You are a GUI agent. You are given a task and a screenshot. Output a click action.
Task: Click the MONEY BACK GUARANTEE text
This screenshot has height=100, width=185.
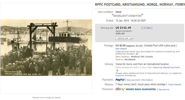point(141,89)
